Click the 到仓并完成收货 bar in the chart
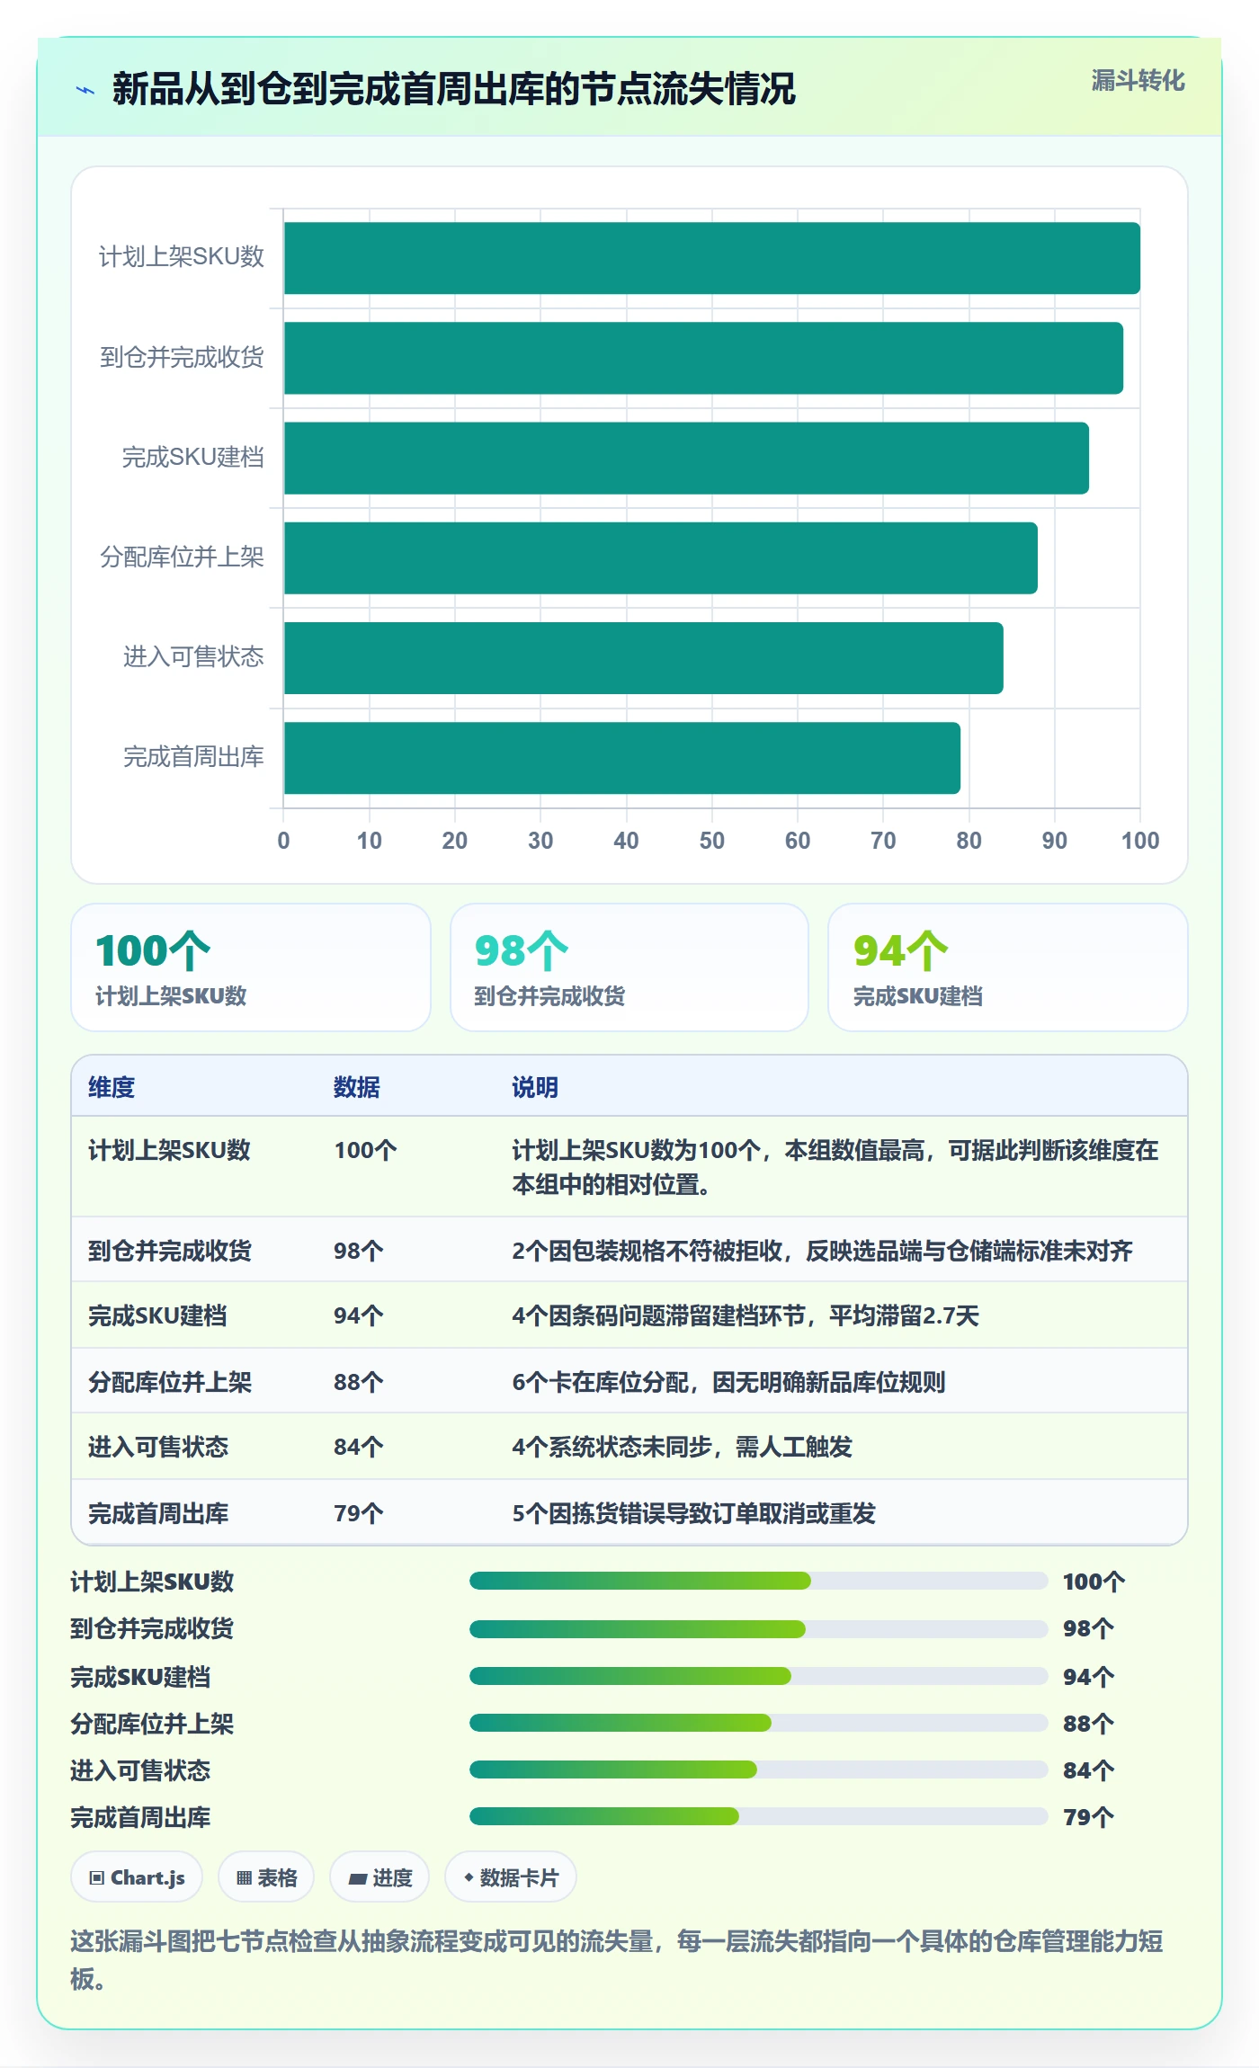 coord(703,358)
